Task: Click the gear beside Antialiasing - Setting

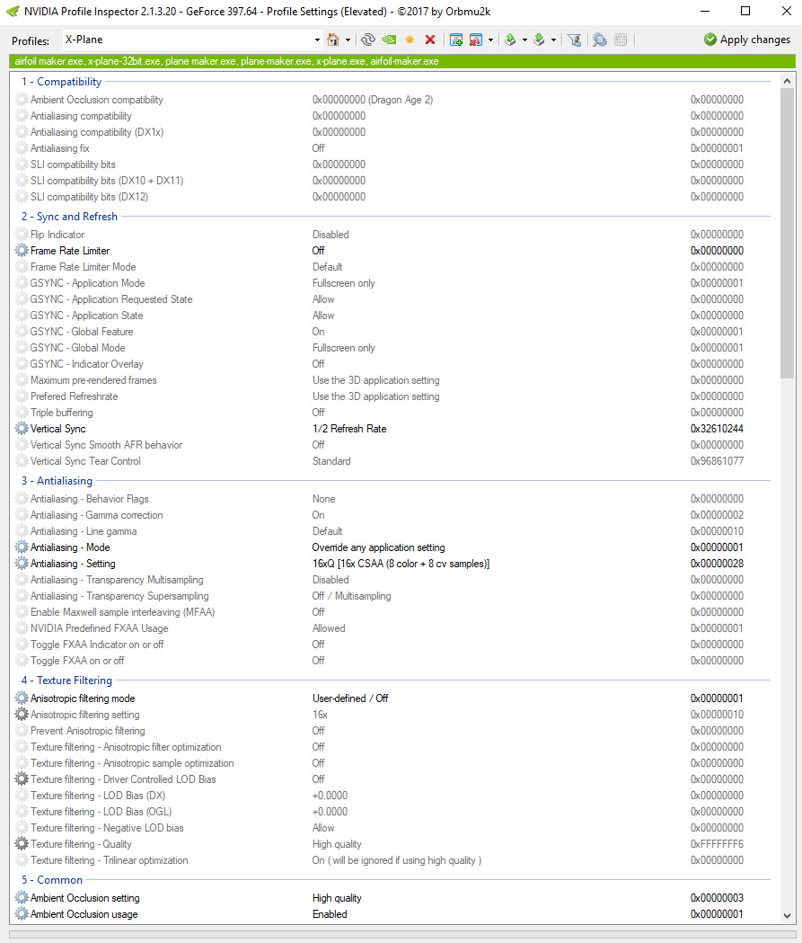Action: click(x=22, y=564)
